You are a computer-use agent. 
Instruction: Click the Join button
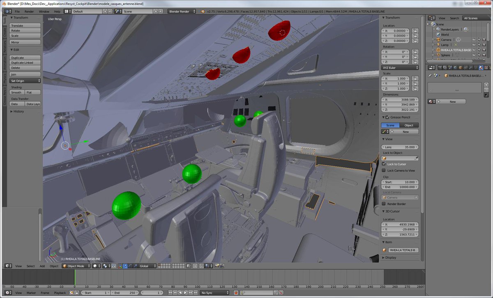coord(25,74)
